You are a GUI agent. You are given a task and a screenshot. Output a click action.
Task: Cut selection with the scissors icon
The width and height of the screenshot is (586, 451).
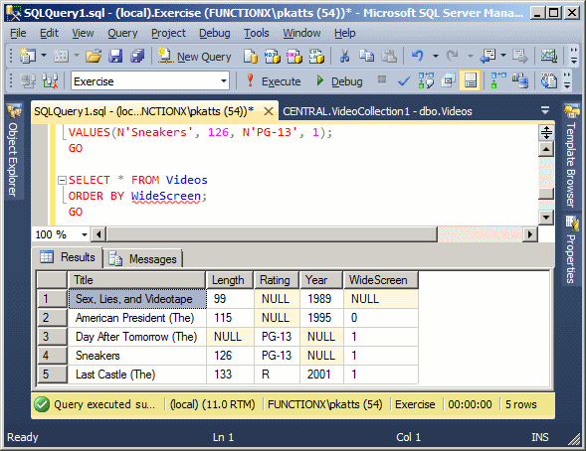(344, 57)
